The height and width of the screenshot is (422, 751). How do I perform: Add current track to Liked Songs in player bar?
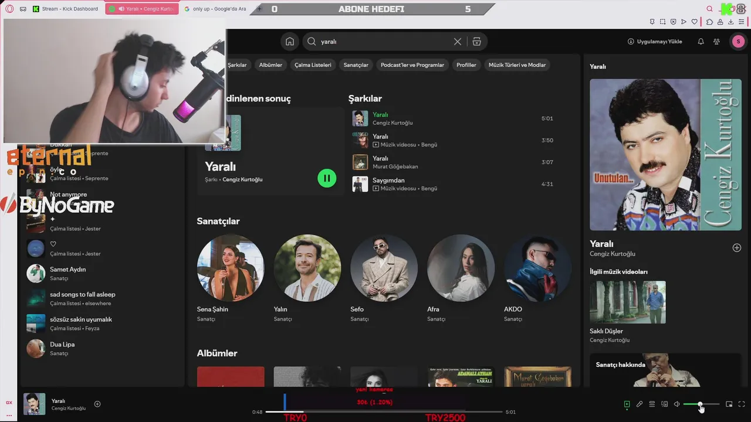coord(97,404)
